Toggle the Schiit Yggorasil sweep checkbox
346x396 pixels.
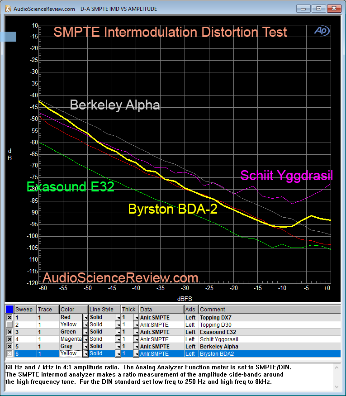coord(9,339)
